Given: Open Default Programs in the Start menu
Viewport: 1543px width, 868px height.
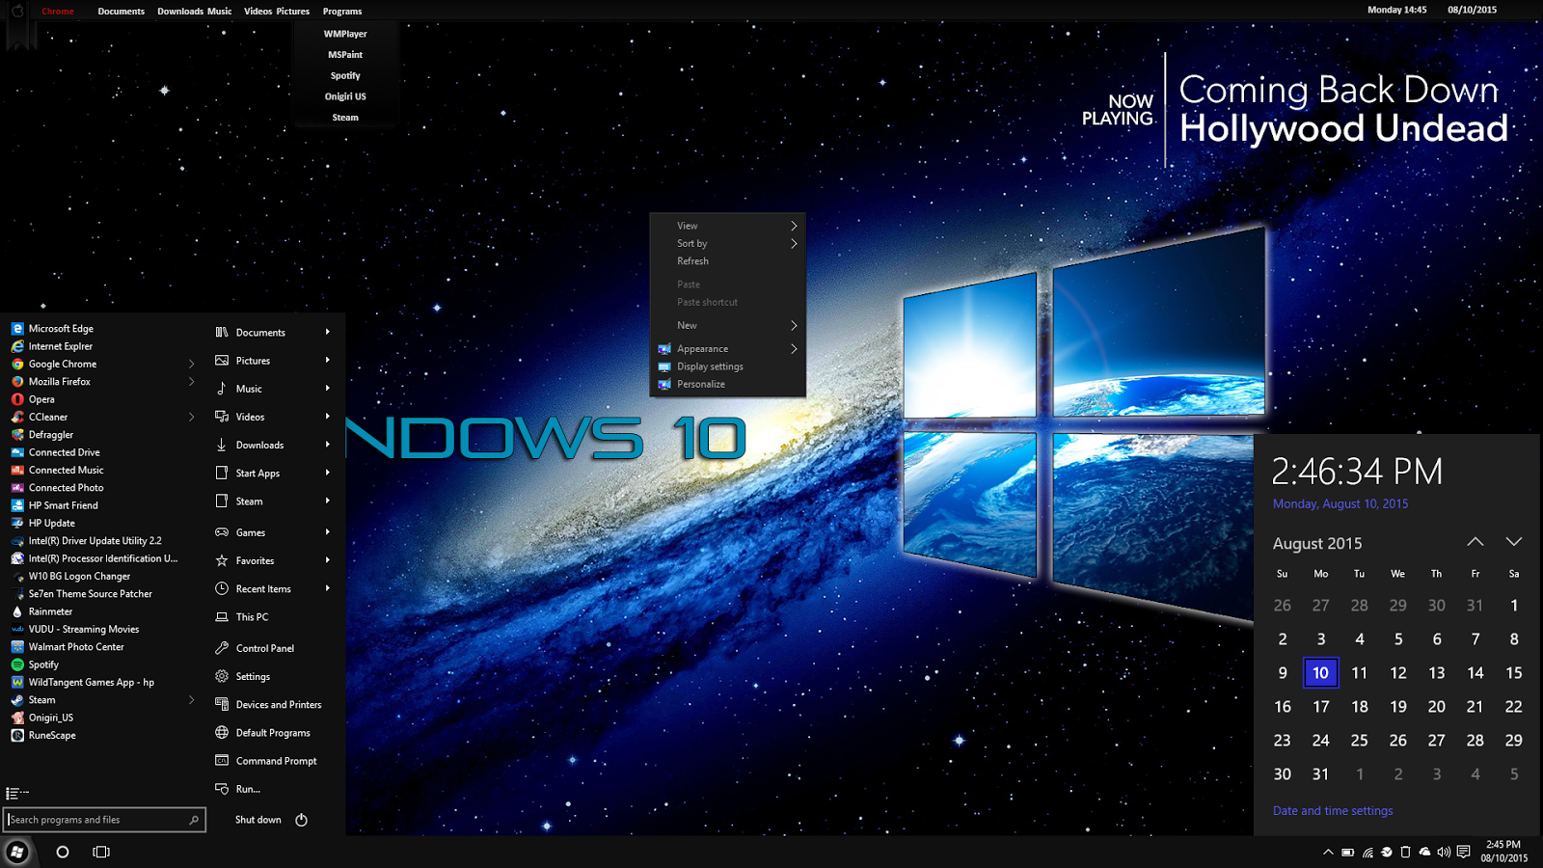Looking at the screenshot, I should [x=263, y=733].
